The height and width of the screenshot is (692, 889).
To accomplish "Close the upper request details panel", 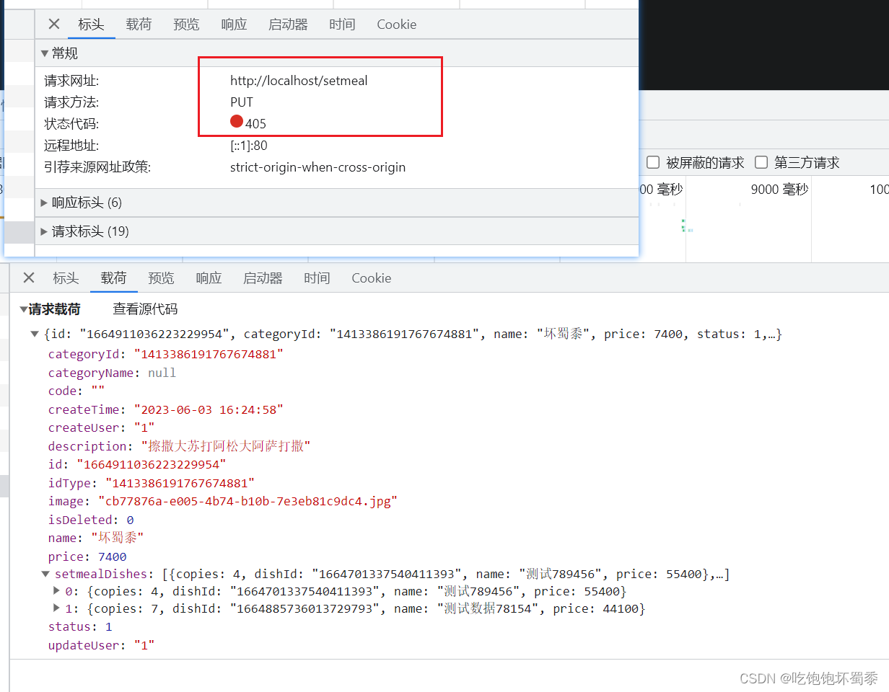I will [x=54, y=24].
